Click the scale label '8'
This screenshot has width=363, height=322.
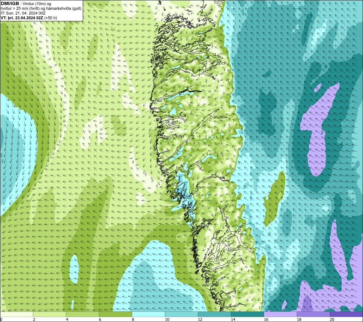tap(133, 319)
